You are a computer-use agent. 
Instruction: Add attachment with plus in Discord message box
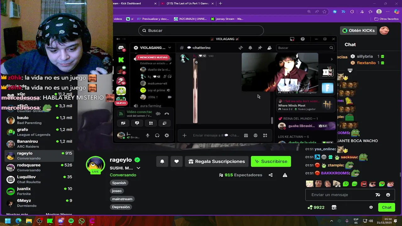click(x=184, y=135)
